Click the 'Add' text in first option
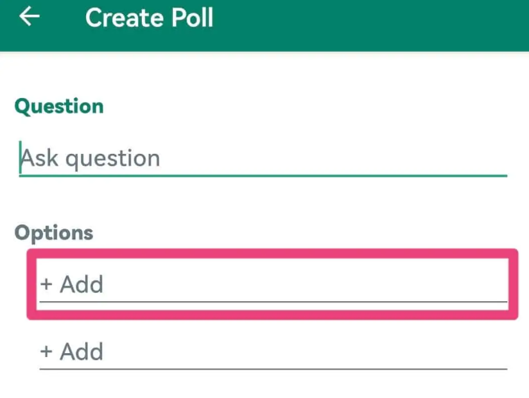Image resolution: width=529 pixels, height=398 pixels. (x=82, y=285)
